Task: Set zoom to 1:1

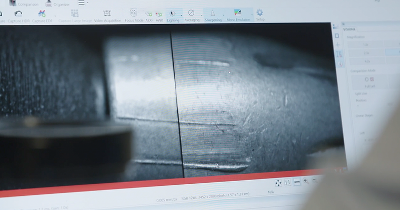Action: (x=287, y=182)
